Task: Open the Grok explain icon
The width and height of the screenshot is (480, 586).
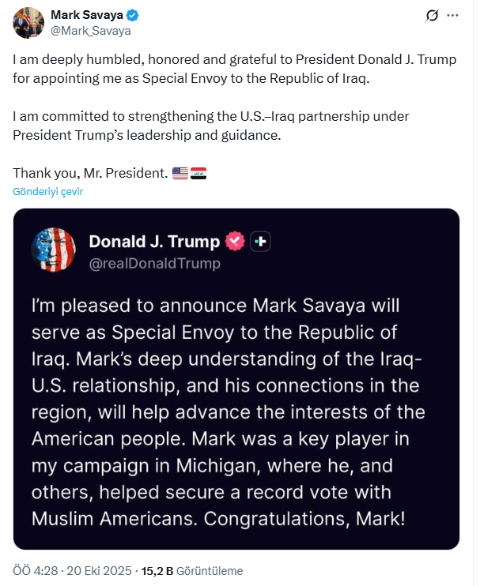Action: [433, 15]
